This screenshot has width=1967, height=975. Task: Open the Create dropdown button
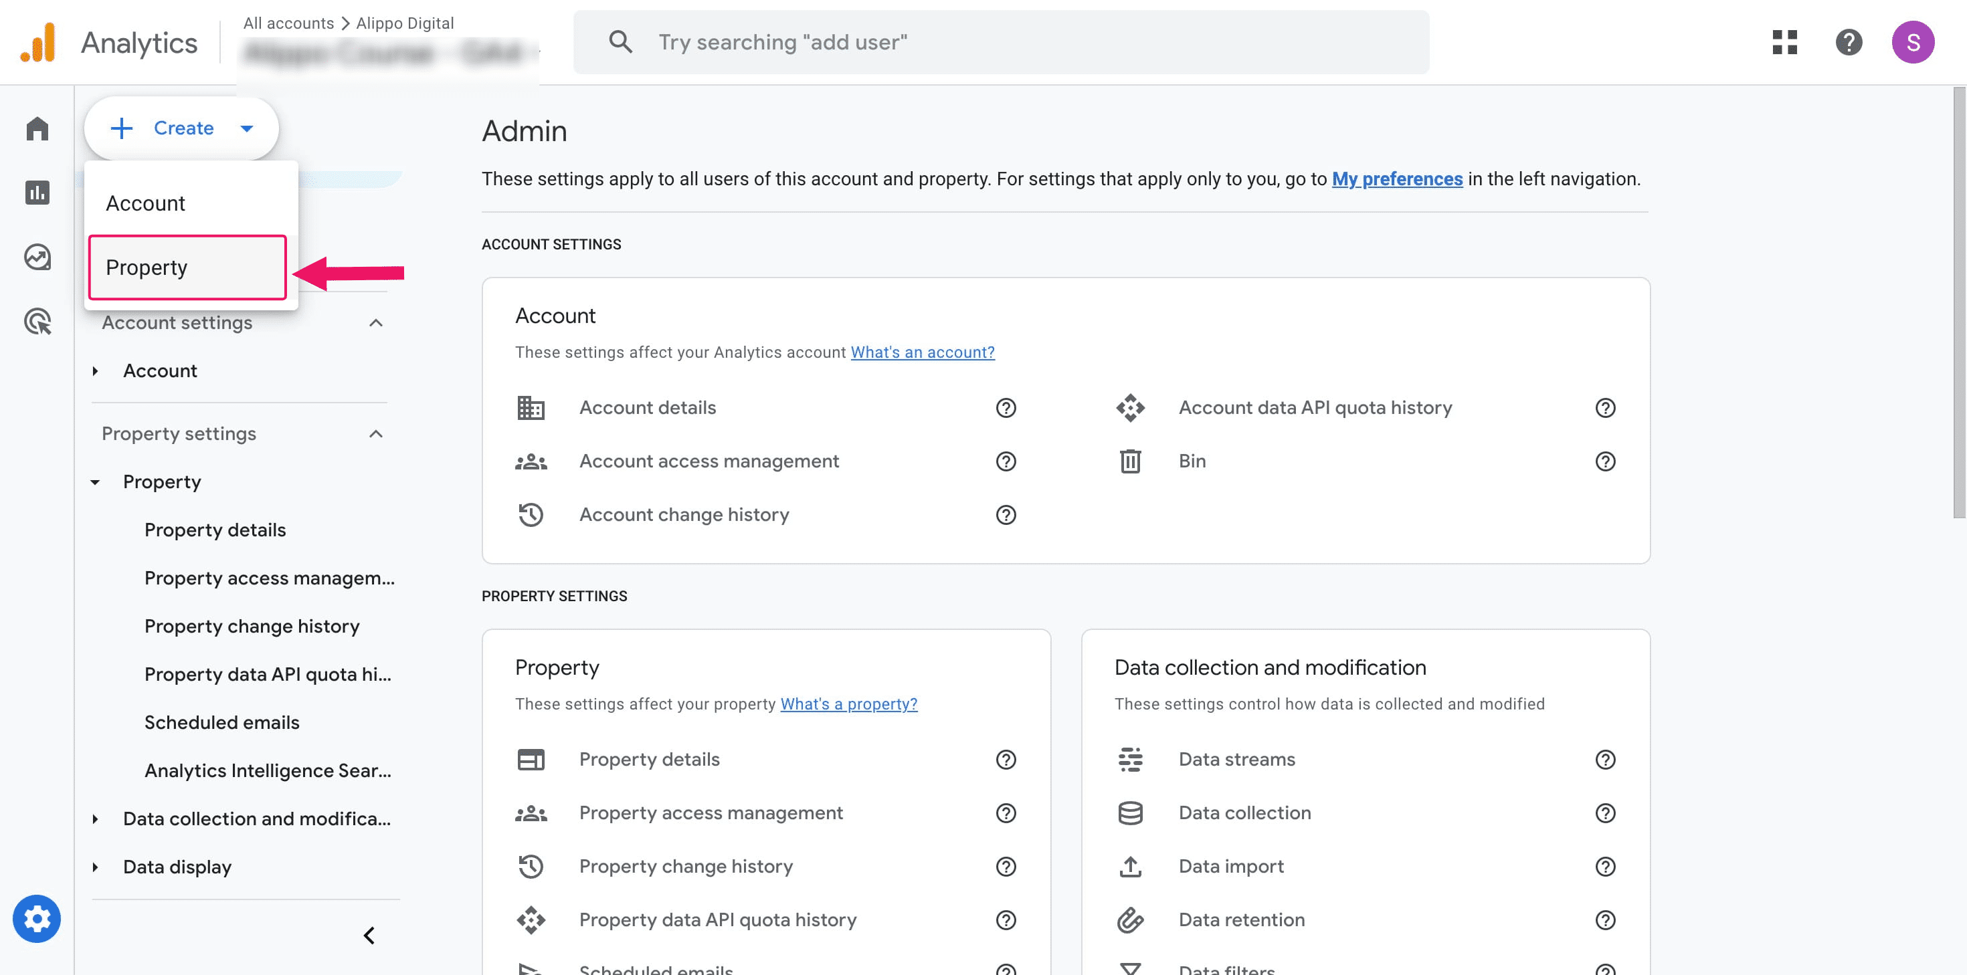point(182,128)
